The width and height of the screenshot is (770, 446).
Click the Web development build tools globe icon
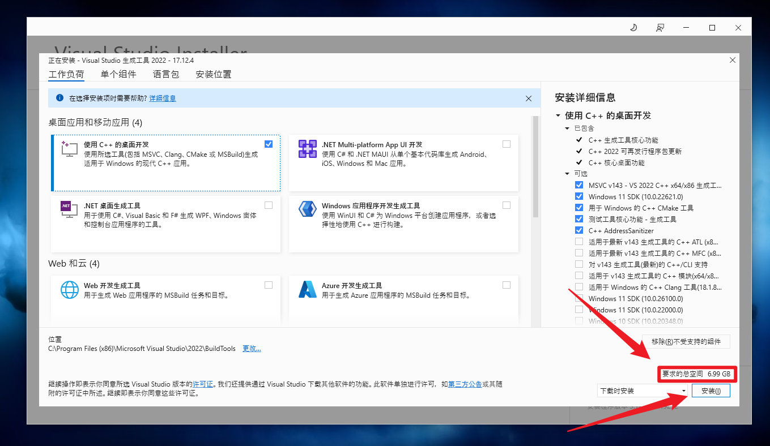tap(69, 290)
